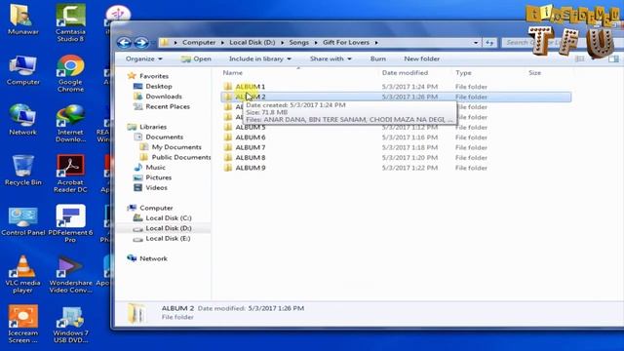Click the Favorites star in navigation pane
The width and height of the screenshot is (624, 351).
point(132,76)
